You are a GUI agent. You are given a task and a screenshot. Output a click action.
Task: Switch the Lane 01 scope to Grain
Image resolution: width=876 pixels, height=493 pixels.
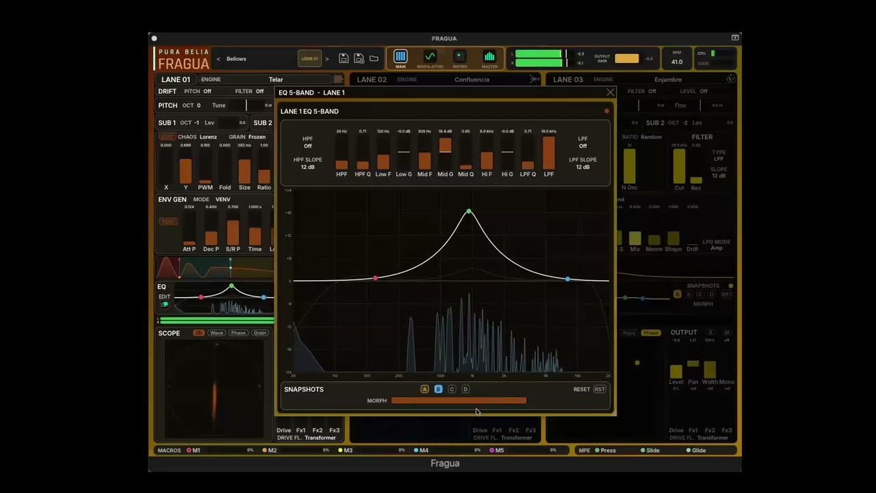coord(259,333)
